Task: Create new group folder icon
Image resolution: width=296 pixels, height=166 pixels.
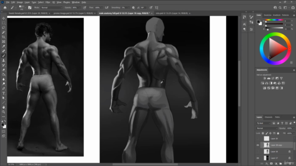Action: 281,164
